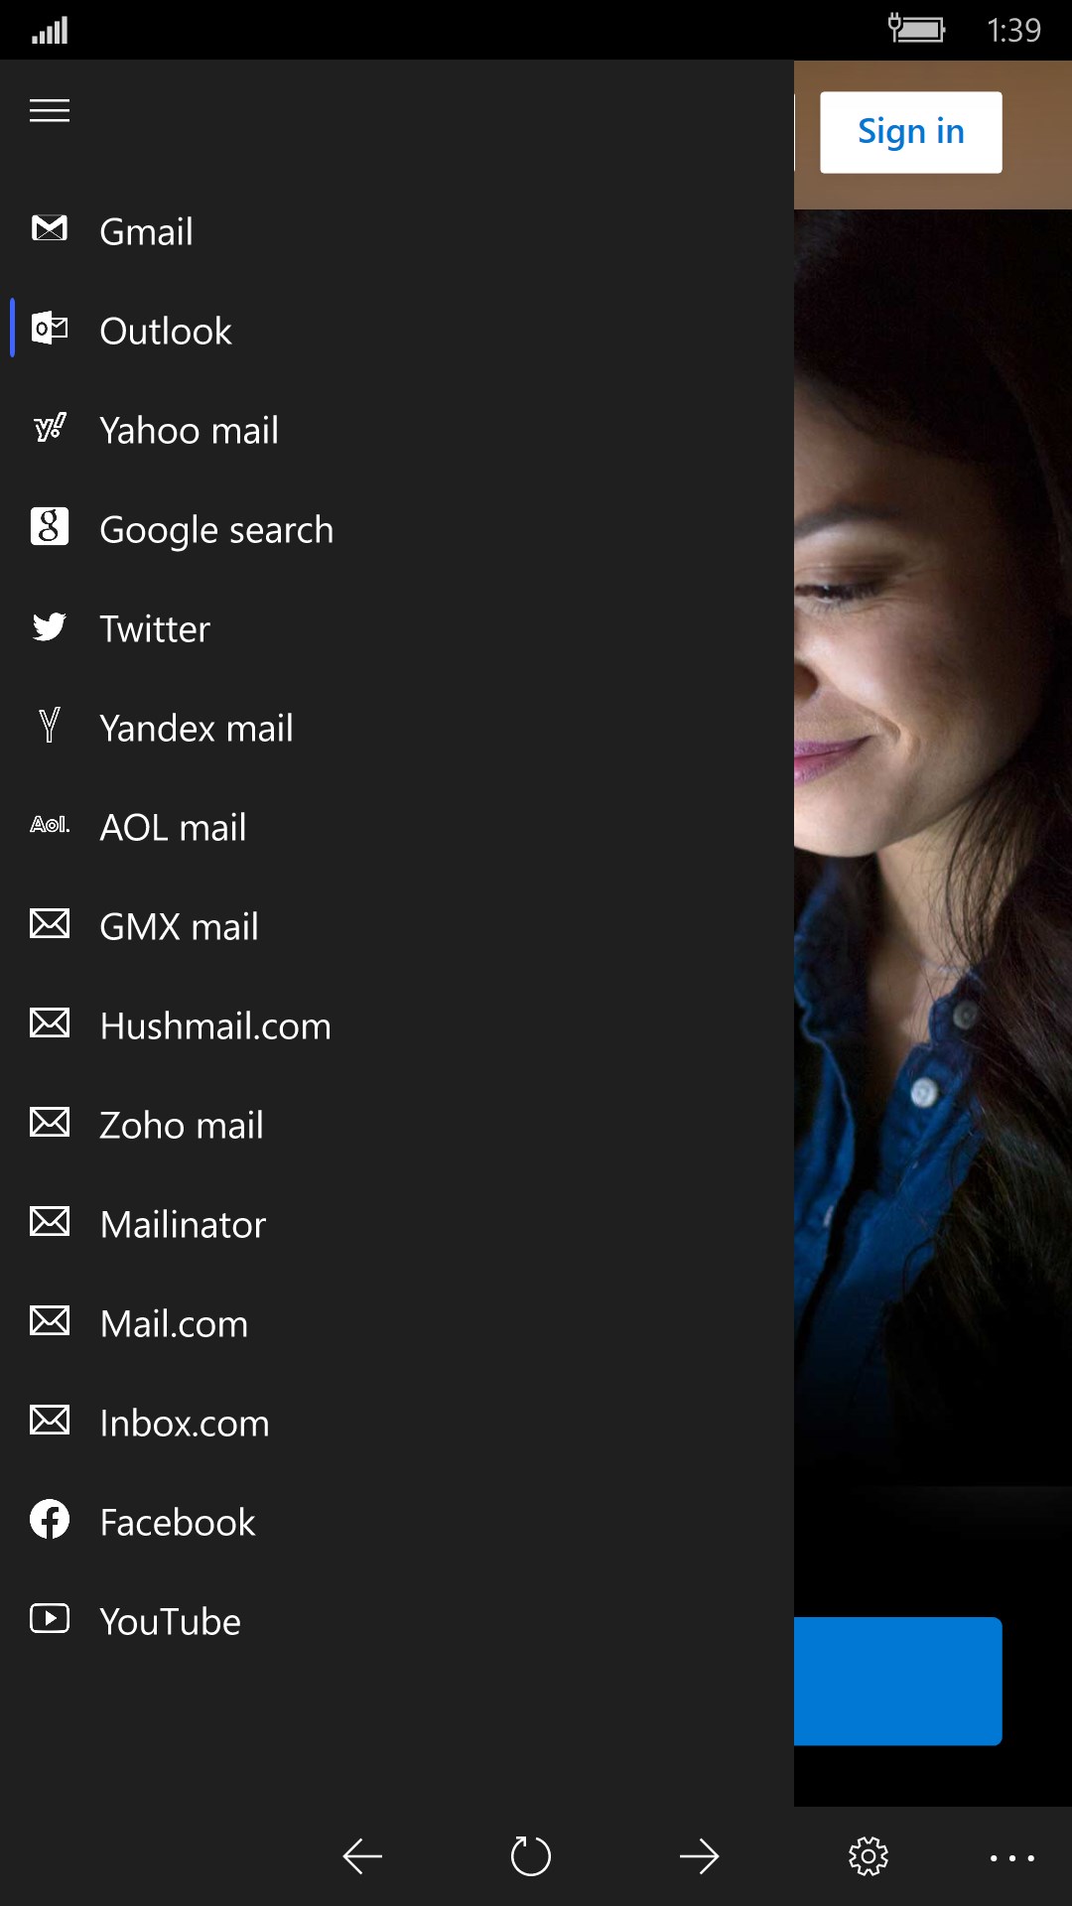The height and width of the screenshot is (1906, 1072).
Task: Select Zoho mail label
Action: click(x=182, y=1125)
